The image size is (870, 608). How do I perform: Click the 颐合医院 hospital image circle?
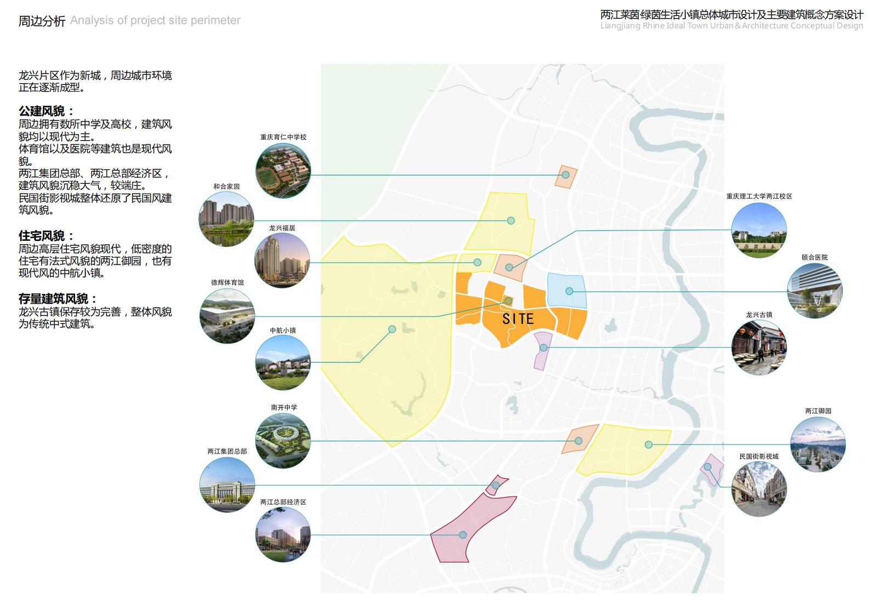click(815, 291)
